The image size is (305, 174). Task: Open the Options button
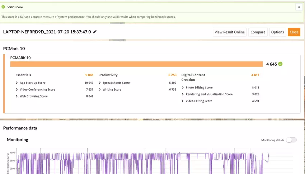click(x=277, y=32)
